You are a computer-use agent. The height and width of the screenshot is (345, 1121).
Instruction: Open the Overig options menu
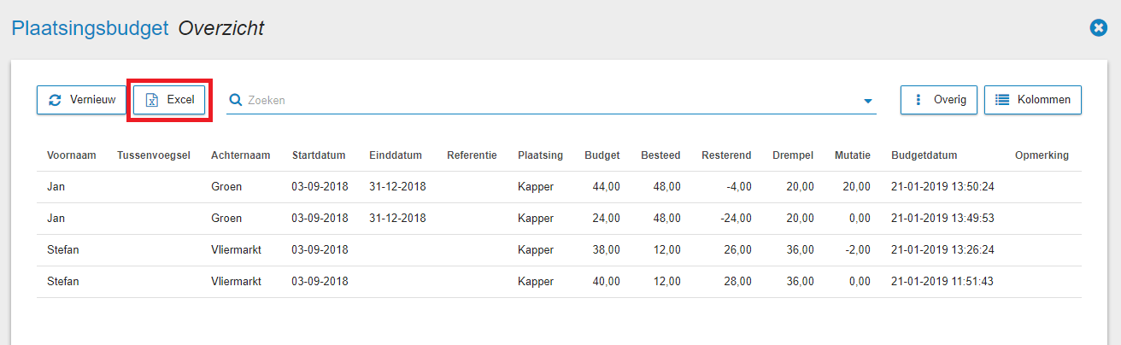click(939, 100)
